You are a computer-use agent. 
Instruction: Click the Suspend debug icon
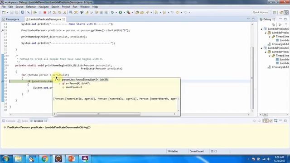pos(40,12)
